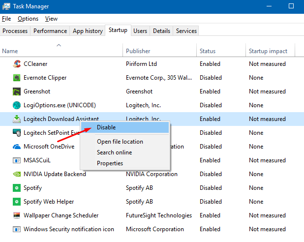Click the Microsoft Corporation publisher cell
Image resolution: width=304 pixels, height=242 pixels.
click(155, 229)
